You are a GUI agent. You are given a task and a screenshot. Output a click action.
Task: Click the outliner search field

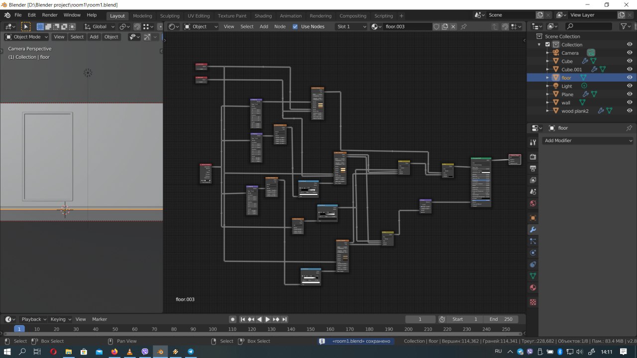[x=589, y=26]
